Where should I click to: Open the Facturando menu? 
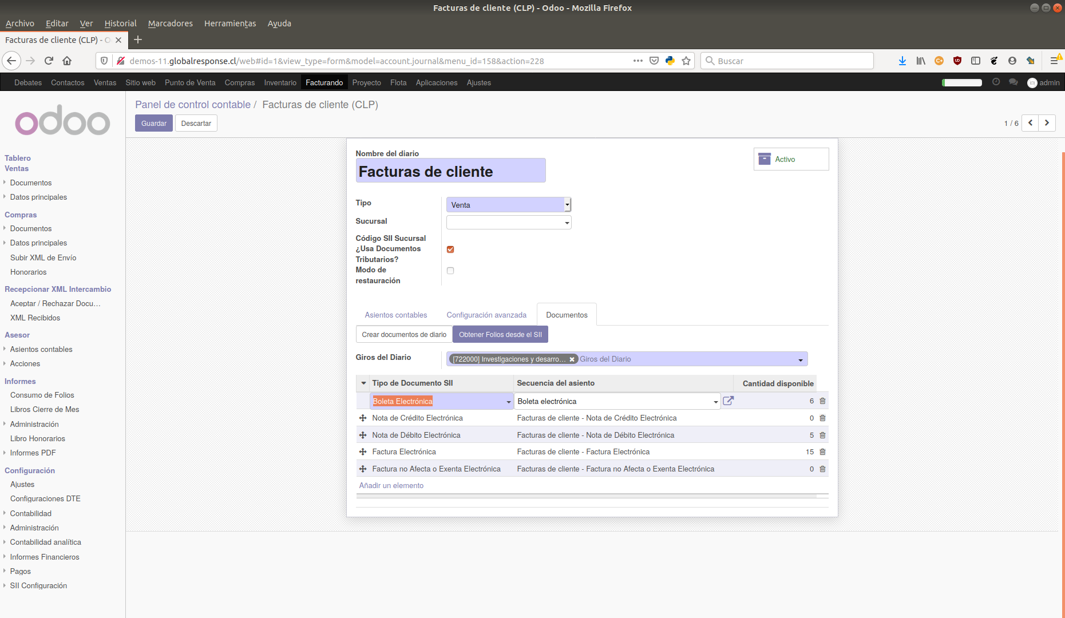click(x=324, y=82)
